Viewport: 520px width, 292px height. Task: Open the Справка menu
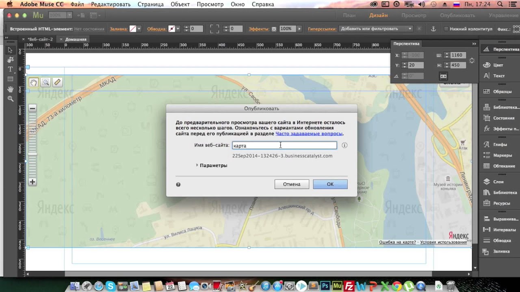263,4
